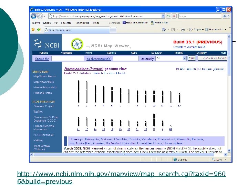Click the Editar en Contribute toolbar button
This screenshot has width=248, height=186.
135,23
